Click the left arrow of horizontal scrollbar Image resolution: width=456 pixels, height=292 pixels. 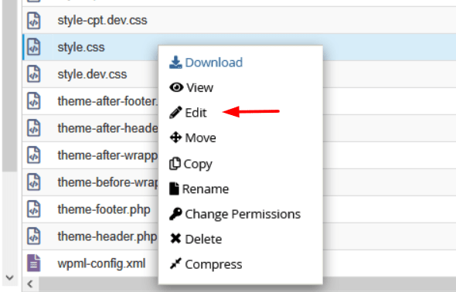pos(30,284)
